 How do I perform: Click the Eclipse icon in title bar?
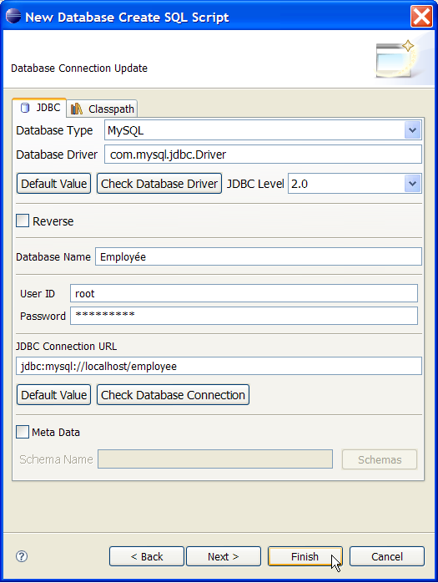(13, 17)
